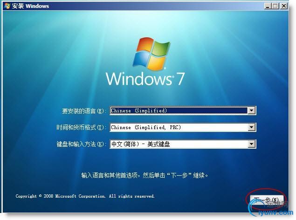Click the 输入语言和其他首选项 instruction text
This screenshot has width=296, height=220.
145,175
